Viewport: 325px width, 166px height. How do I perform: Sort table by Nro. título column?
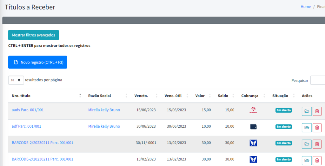[21, 96]
